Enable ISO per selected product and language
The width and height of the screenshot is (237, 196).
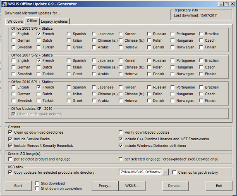click(10, 159)
